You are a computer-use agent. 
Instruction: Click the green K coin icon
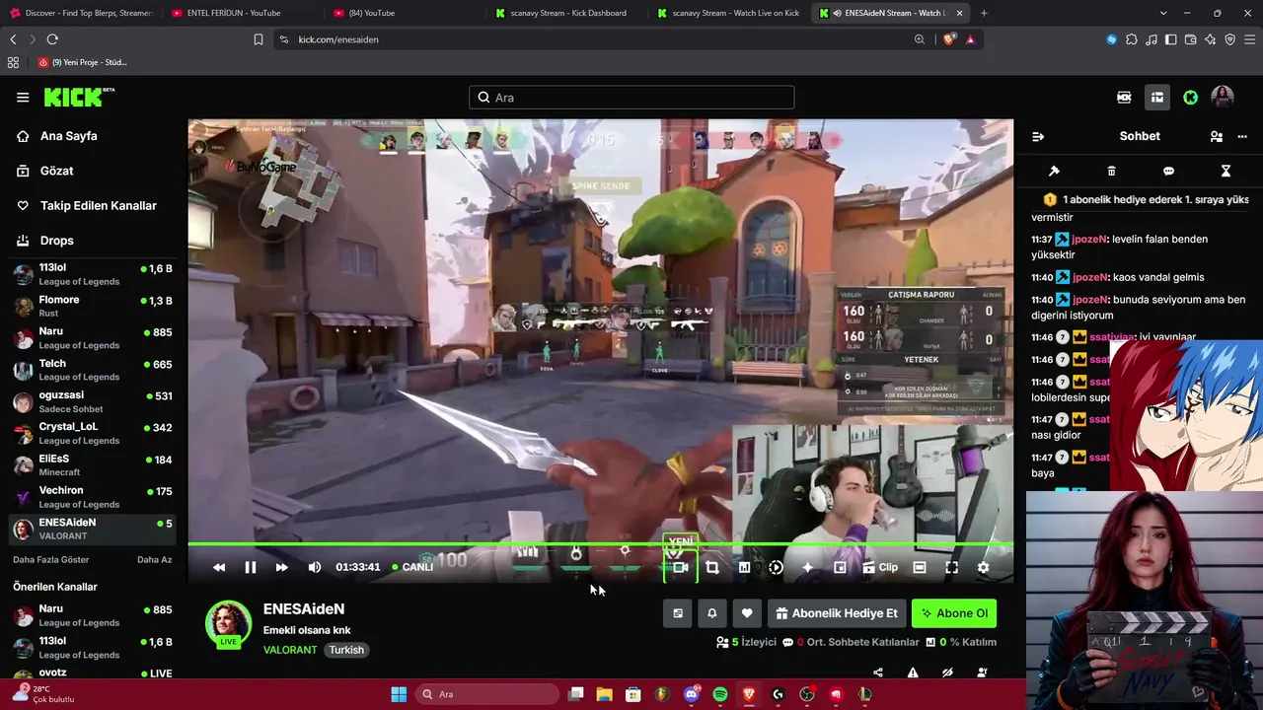coord(1191,97)
